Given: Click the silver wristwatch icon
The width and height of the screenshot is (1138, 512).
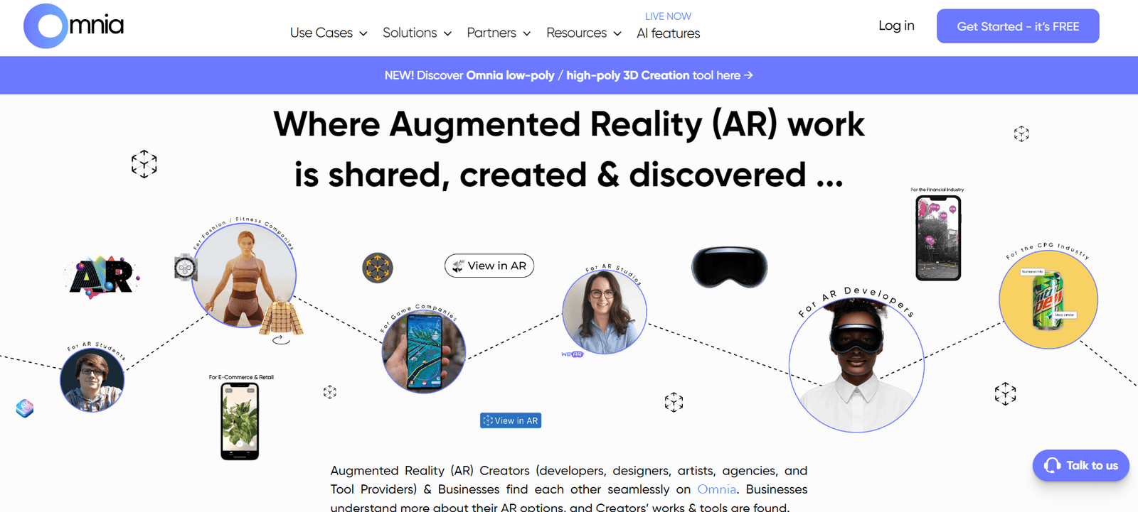Looking at the screenshot, I should (x=185, y=268).
